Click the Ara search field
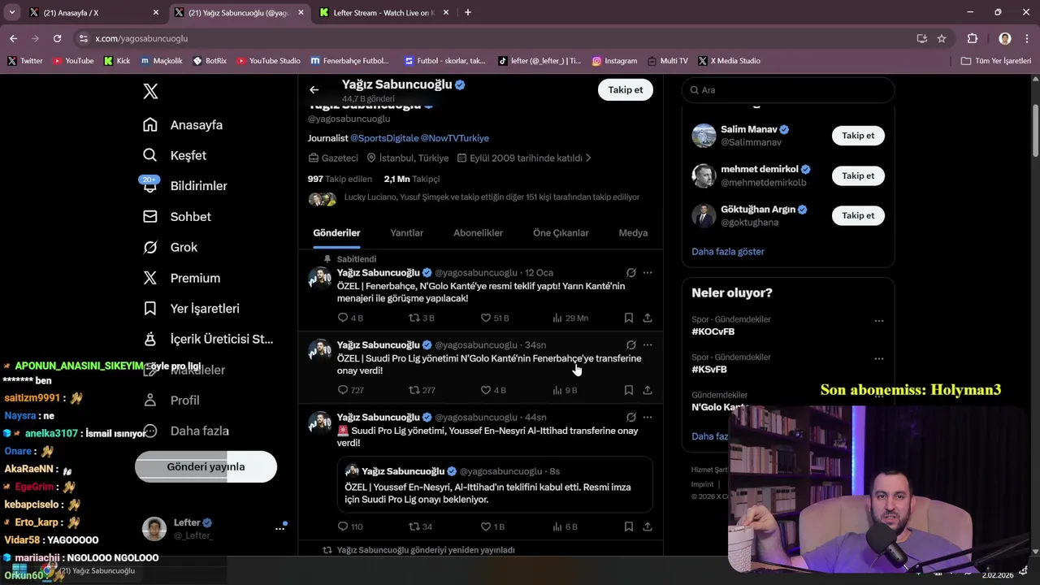1040x585 pixels. coord(788,90)
